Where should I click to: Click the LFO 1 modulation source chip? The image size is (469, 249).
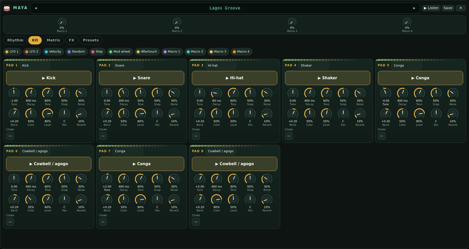pyautogui.click(x=12, y=52)
